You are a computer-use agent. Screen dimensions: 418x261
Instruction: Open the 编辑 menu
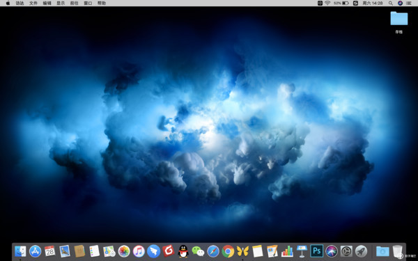click(x=47, y=3)
